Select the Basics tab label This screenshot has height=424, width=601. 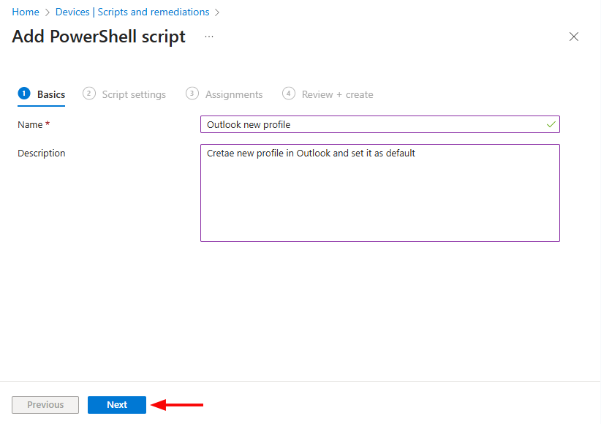(51, 94)
